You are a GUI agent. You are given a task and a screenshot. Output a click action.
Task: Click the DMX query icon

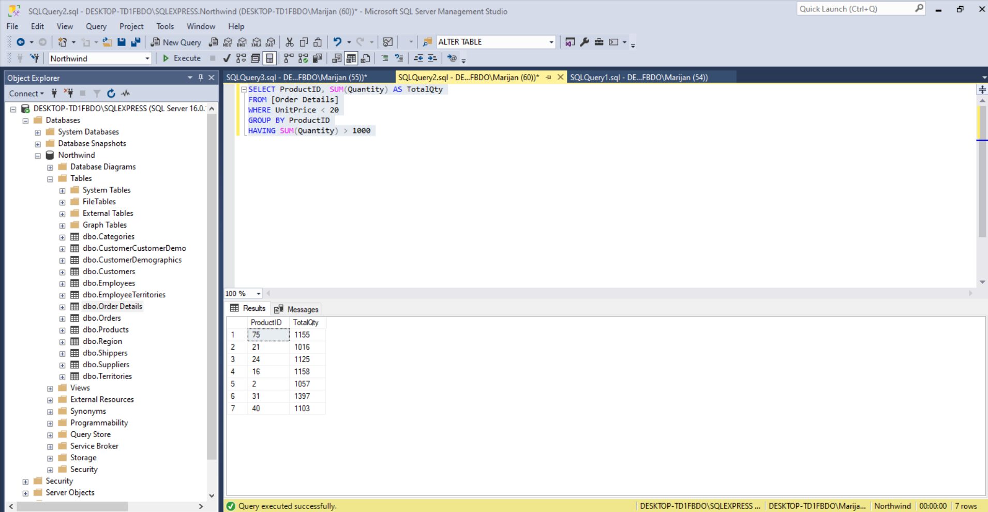(x=242, y=42)
